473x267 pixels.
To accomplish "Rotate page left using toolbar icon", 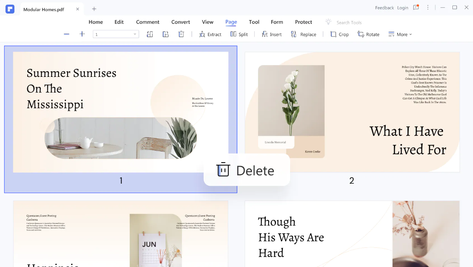I will point(150,34).
